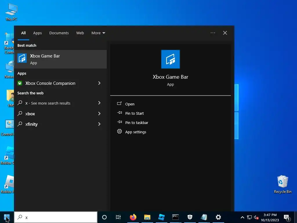Close the search panel with X
297x223 pixels.
point(225,33)
